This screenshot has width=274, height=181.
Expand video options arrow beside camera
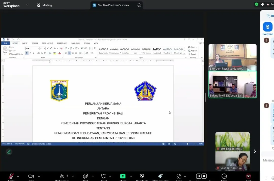point(39,176)
